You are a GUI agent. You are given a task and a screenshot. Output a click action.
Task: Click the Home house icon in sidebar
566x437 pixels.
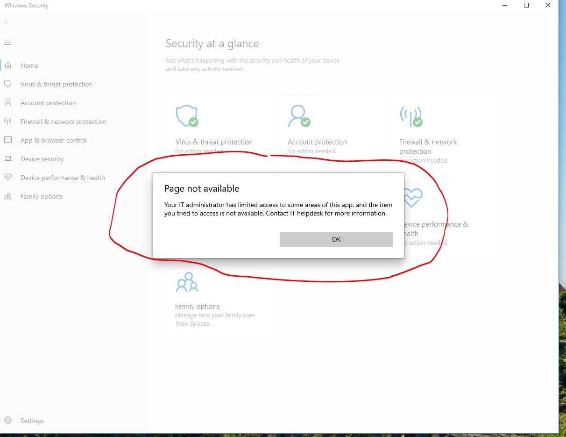coord(8,65)
